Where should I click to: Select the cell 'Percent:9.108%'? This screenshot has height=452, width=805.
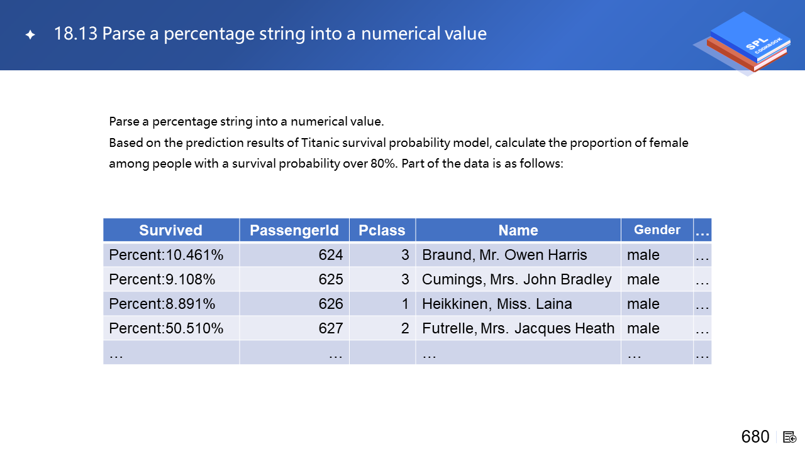point(162,279)
